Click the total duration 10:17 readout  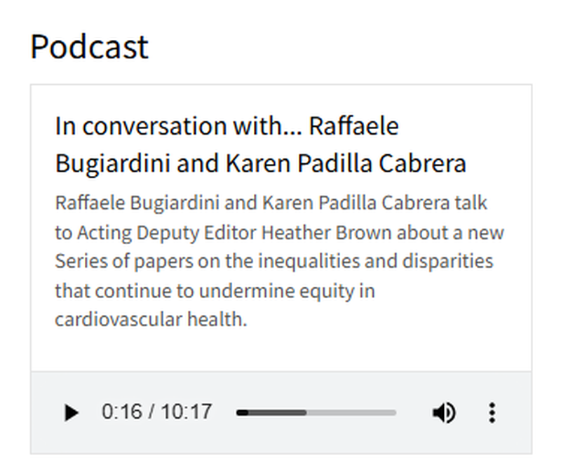tap(187, 412)
